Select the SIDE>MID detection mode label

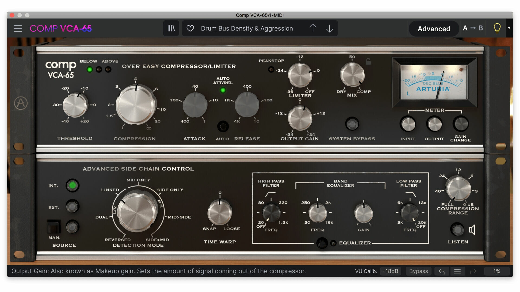point(157,240)
